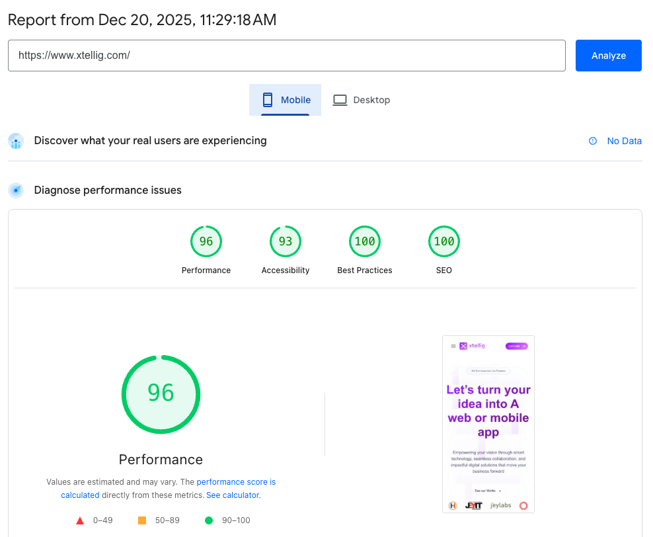This screenshot has width=653, height=537.
Task: Open the performance score is calculated link
Action: (x=236, y=481)
